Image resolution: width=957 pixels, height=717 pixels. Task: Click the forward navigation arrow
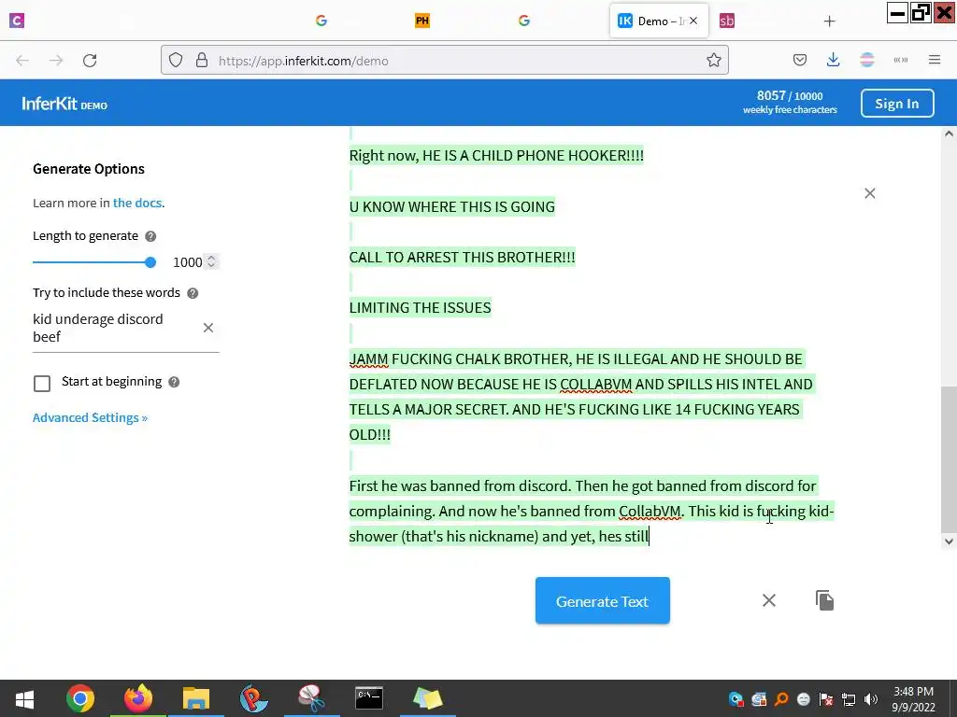(56, 61)
